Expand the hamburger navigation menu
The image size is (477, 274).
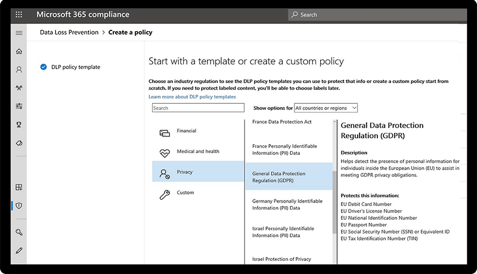[x=19, y=33]
